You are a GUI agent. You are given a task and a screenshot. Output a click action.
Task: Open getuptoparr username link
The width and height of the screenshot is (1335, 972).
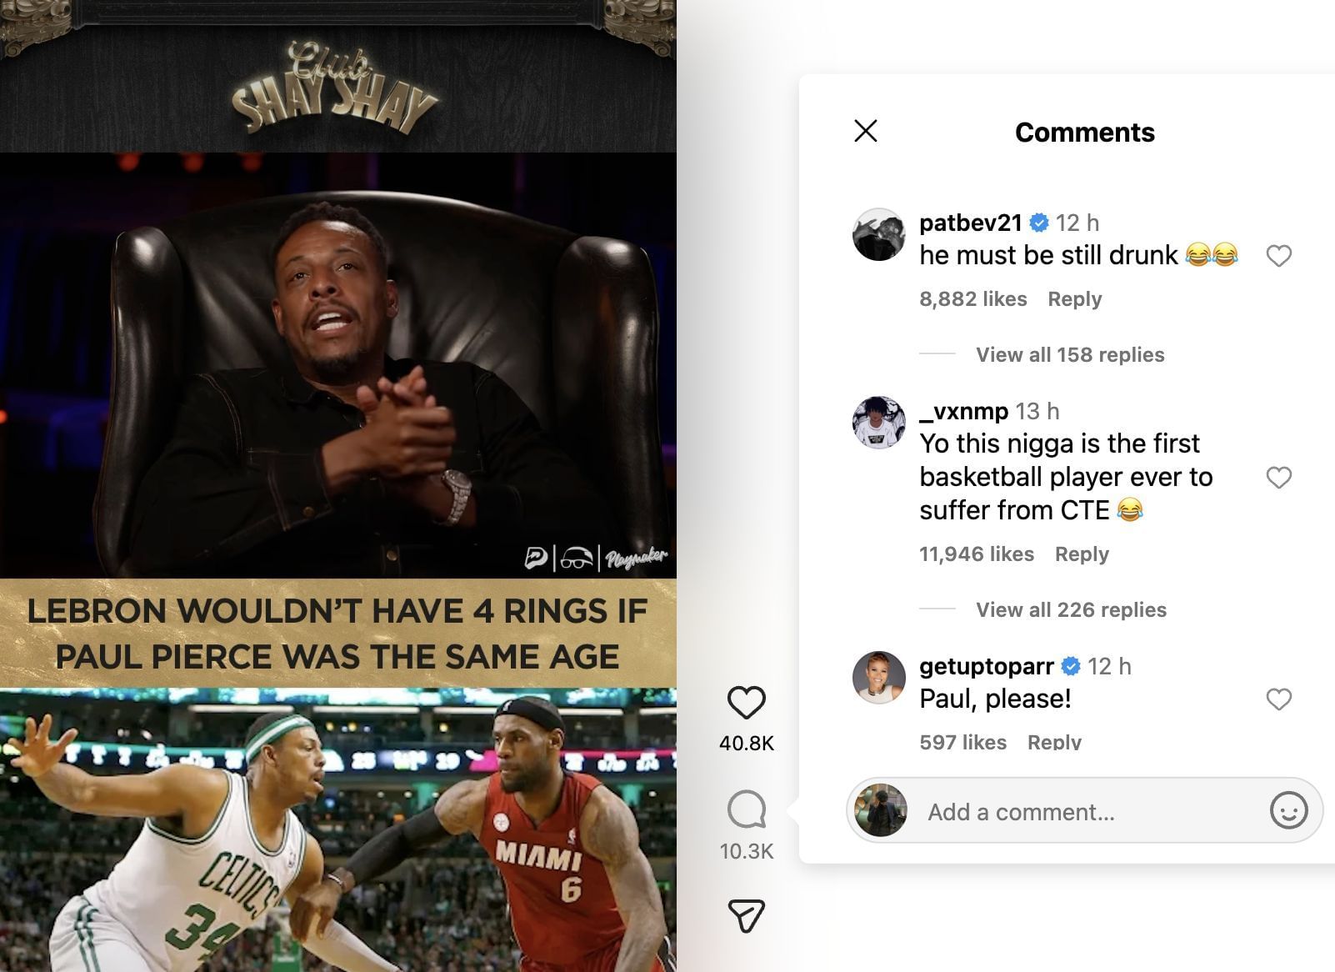(x=987, y=666)
